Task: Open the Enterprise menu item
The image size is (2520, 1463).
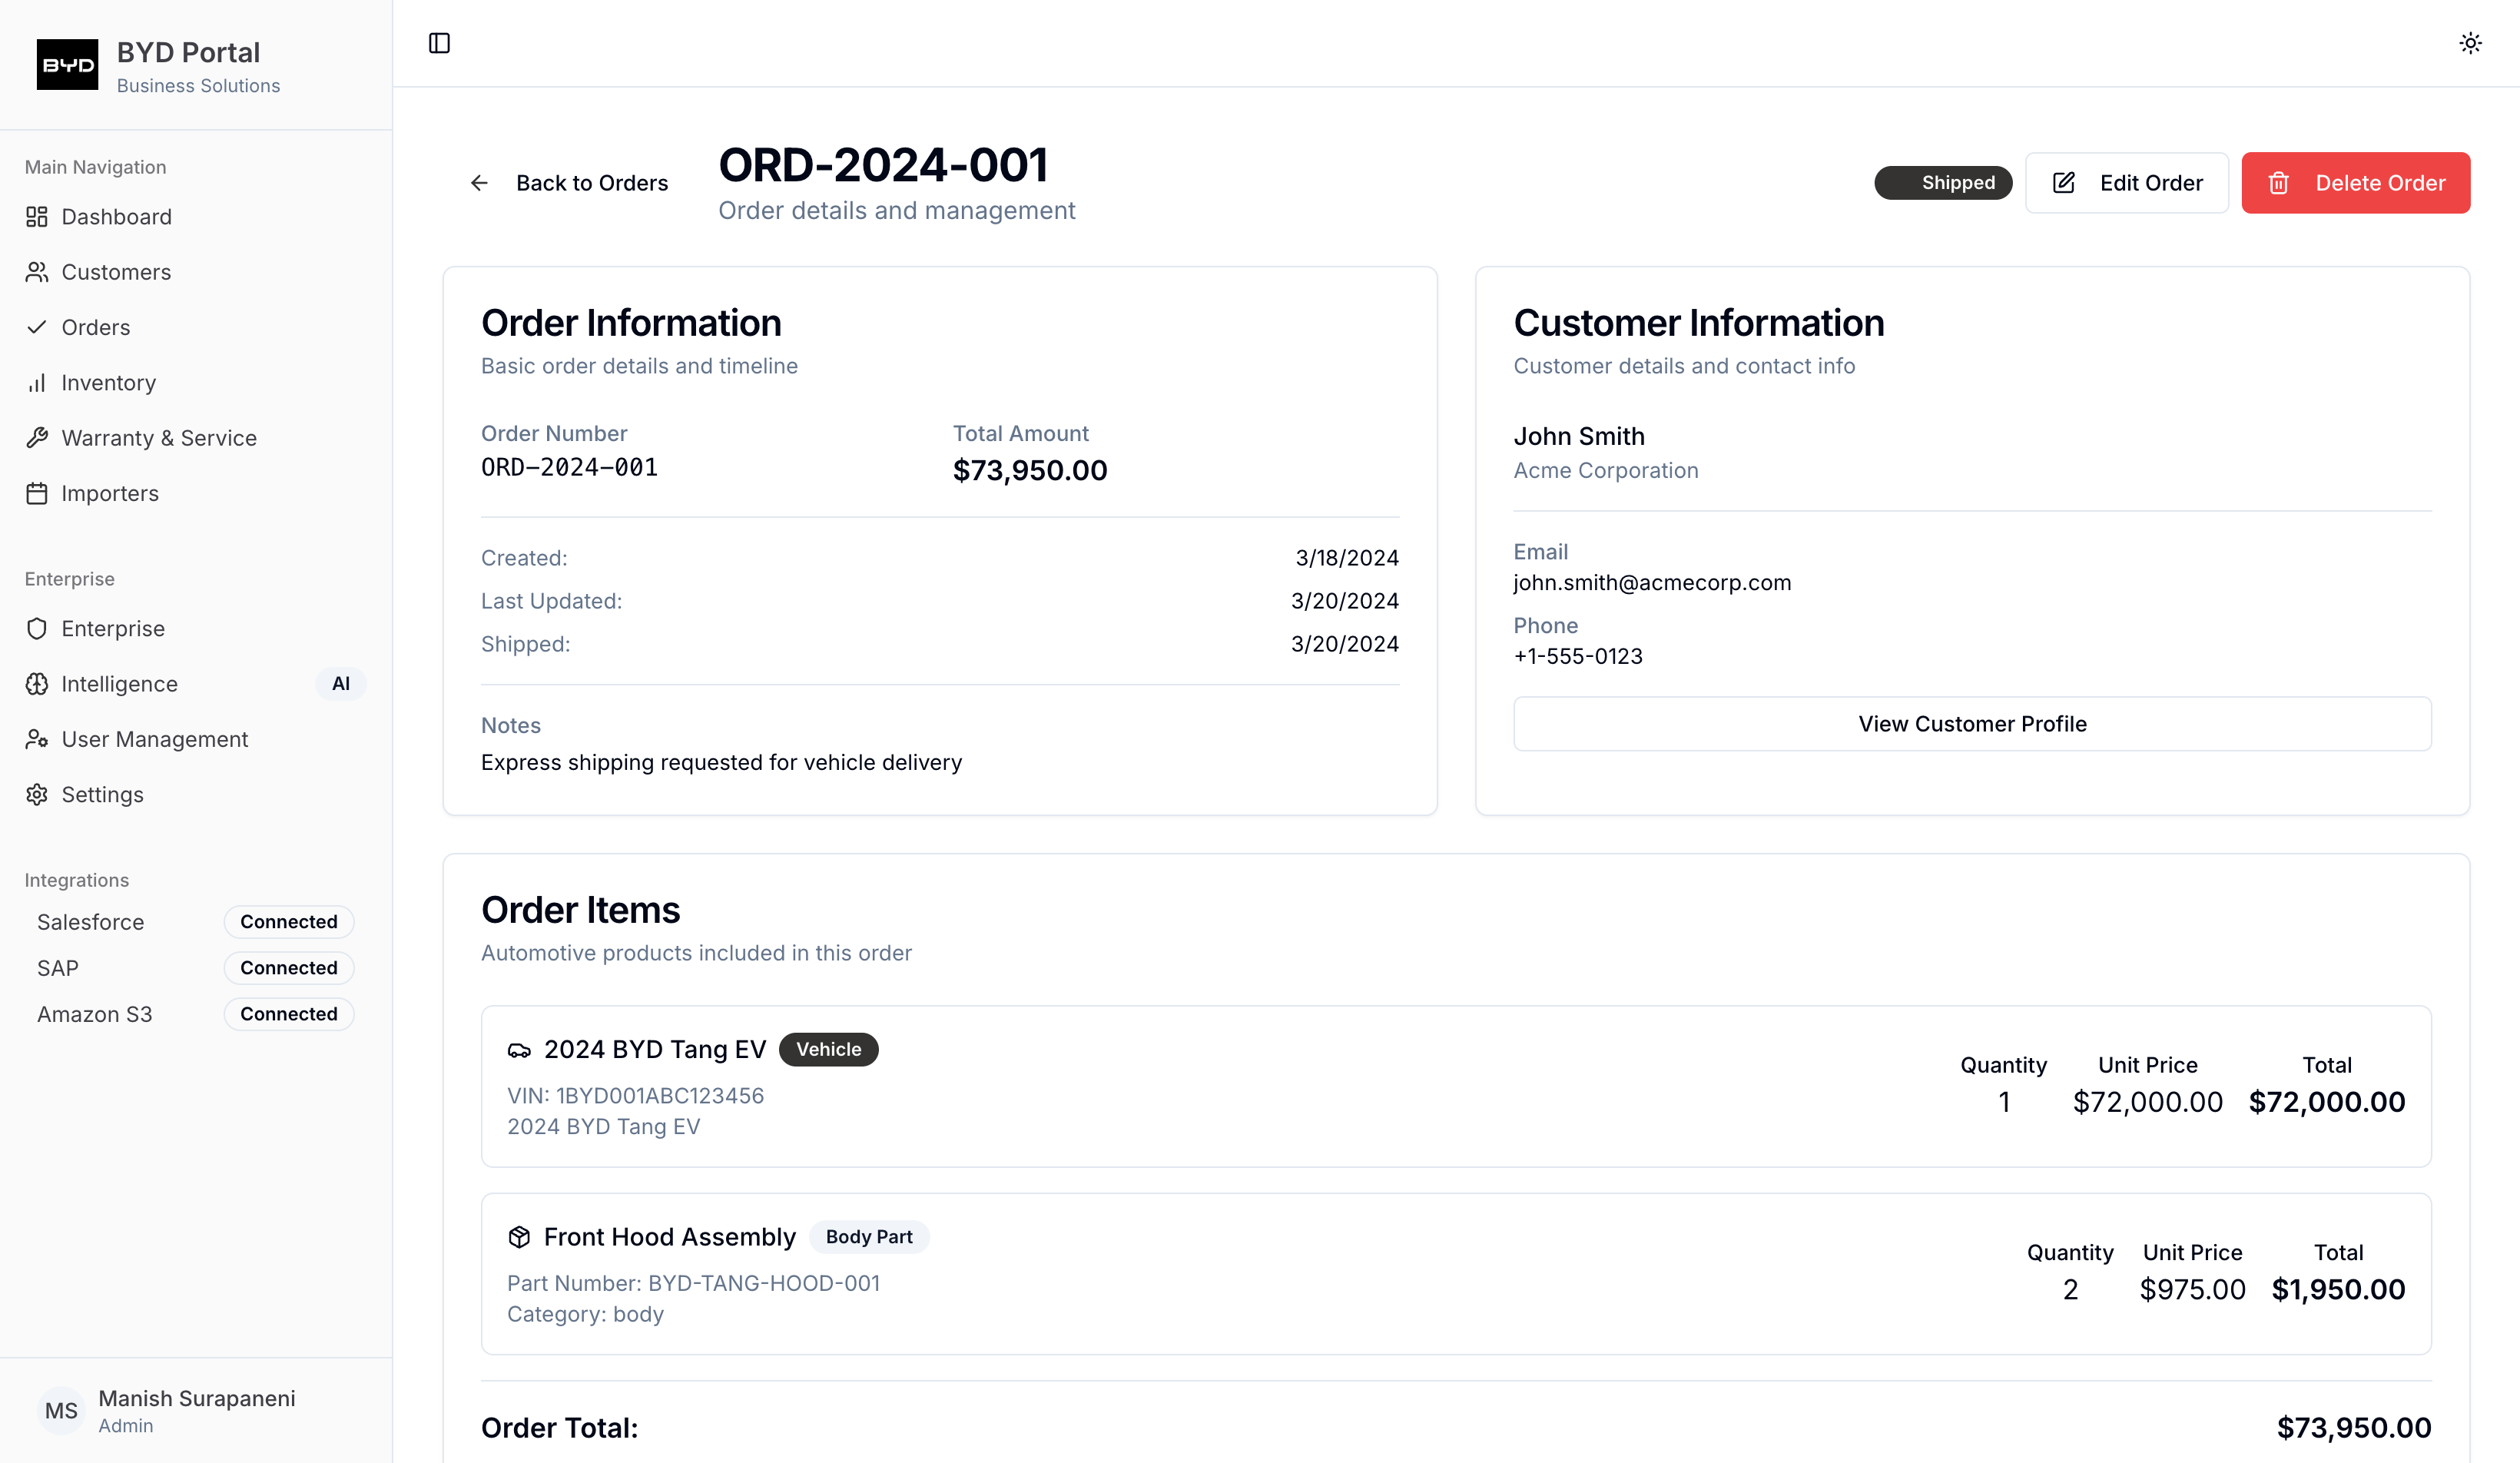Action: (196, 628)
